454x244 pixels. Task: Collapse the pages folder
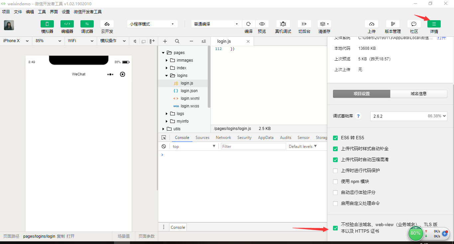[163, 53]
